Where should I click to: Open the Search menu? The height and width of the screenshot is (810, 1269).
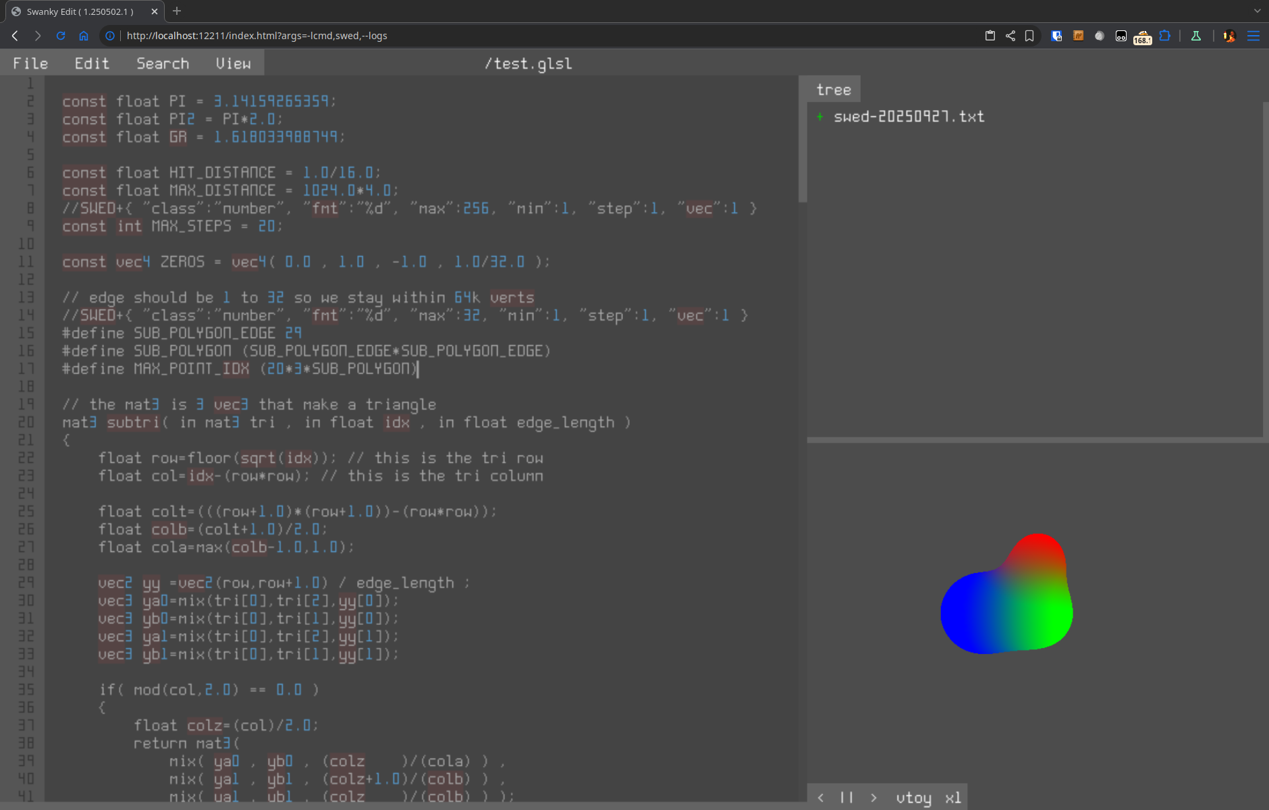(x=163, y=63)
